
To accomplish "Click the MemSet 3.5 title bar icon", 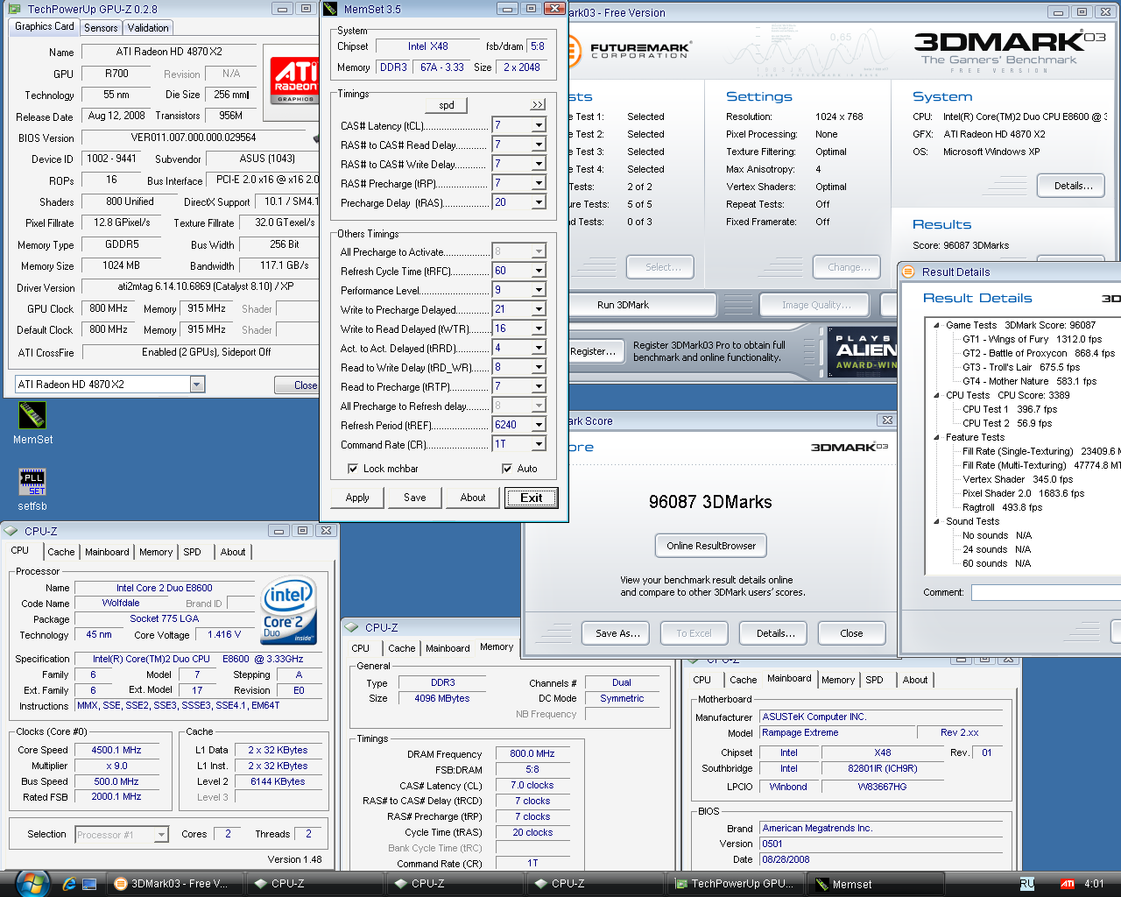I will coord(331,9).
